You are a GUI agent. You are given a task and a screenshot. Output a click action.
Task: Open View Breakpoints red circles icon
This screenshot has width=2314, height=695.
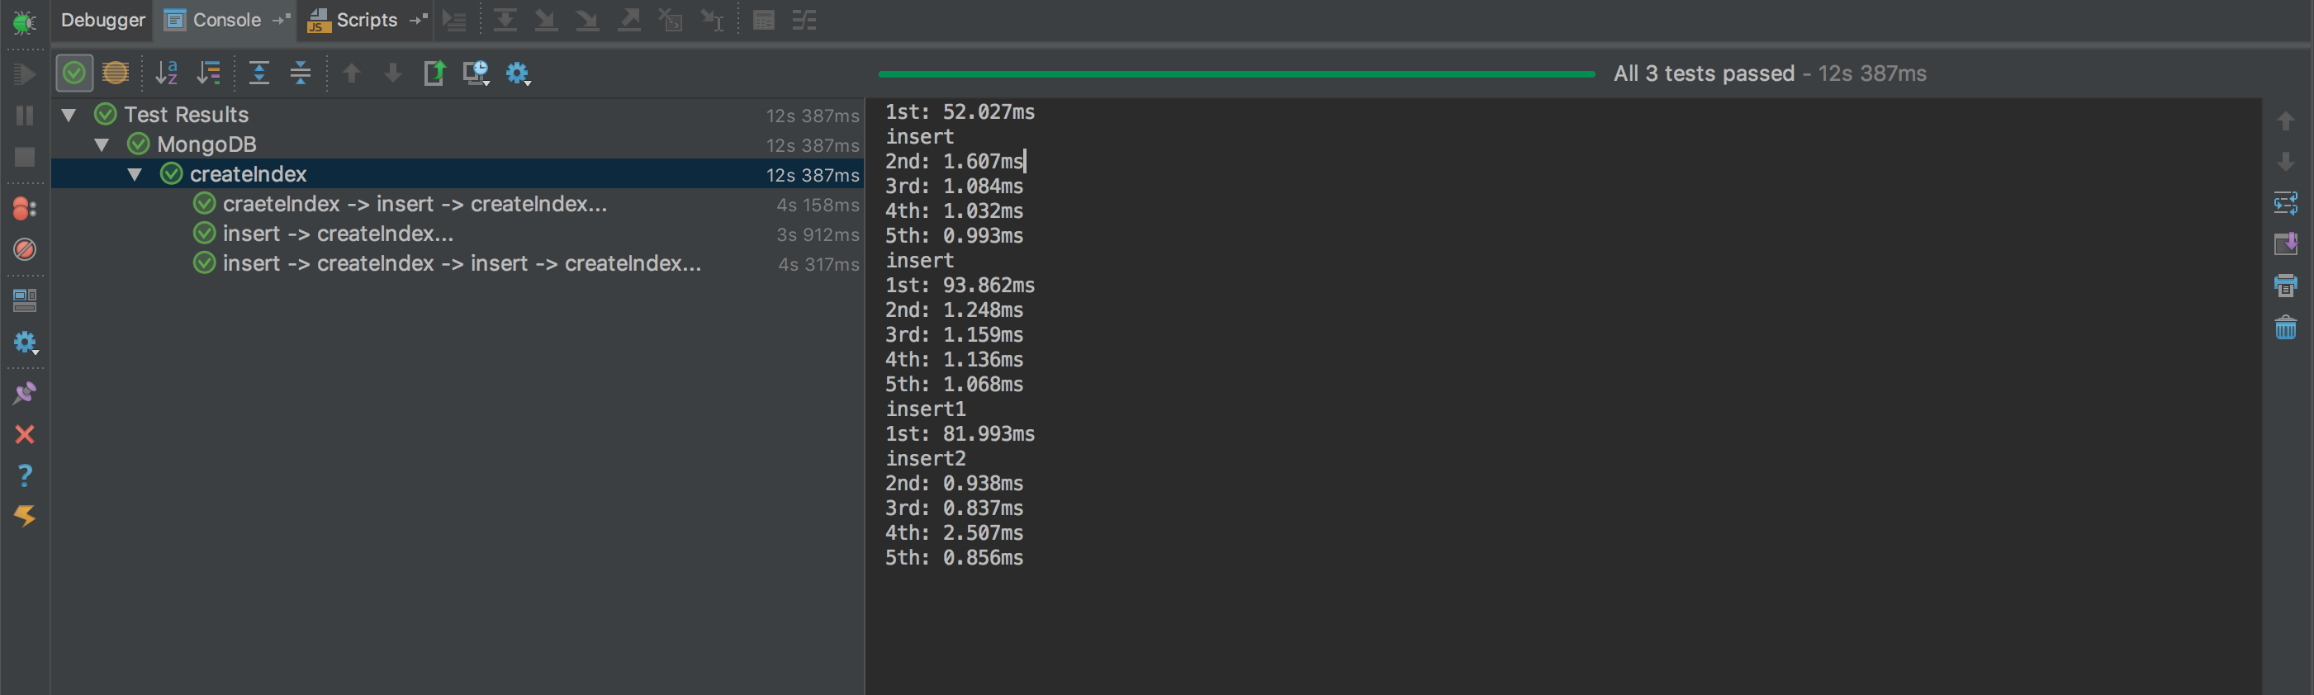tap(24, 208)
